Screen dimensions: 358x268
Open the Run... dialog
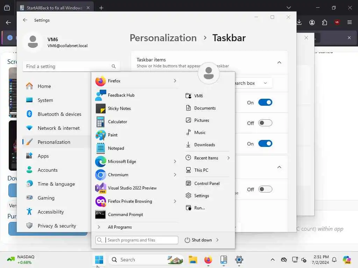[207, 208]
